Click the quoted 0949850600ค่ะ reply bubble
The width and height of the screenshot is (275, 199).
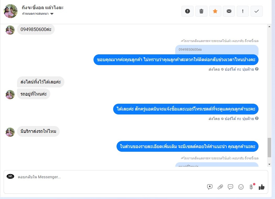217,50
